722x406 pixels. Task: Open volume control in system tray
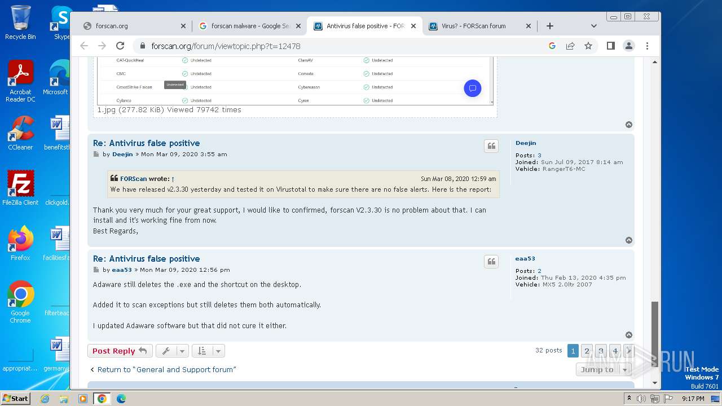(x=641, y=399)
